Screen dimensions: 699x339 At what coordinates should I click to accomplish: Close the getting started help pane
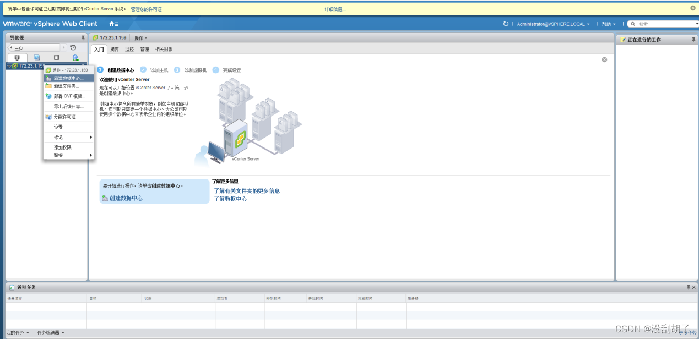click(x=604, y=59)
